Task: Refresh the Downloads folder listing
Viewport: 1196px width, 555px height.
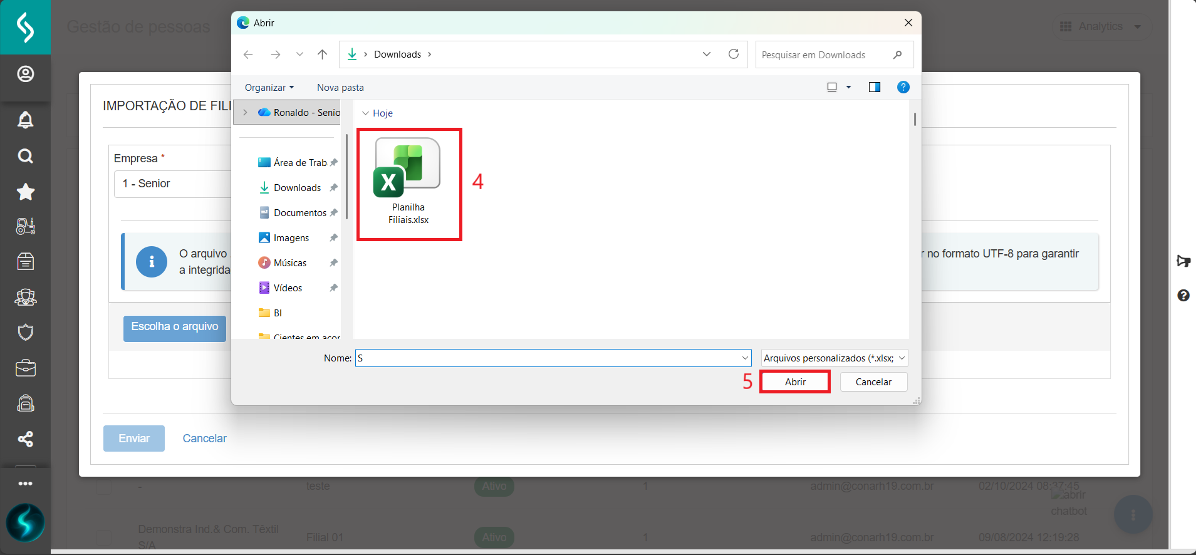Action: click(734, 54)
